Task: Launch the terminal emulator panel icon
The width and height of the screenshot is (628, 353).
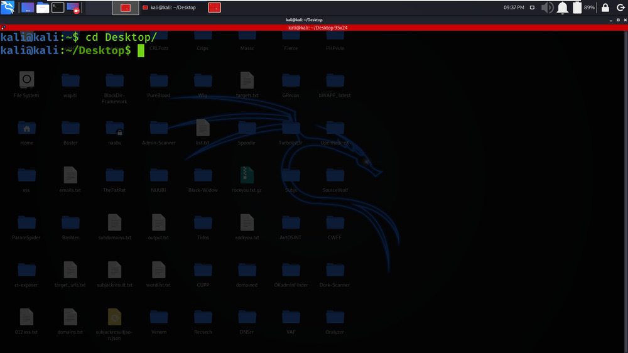Action: pos(58,8)
